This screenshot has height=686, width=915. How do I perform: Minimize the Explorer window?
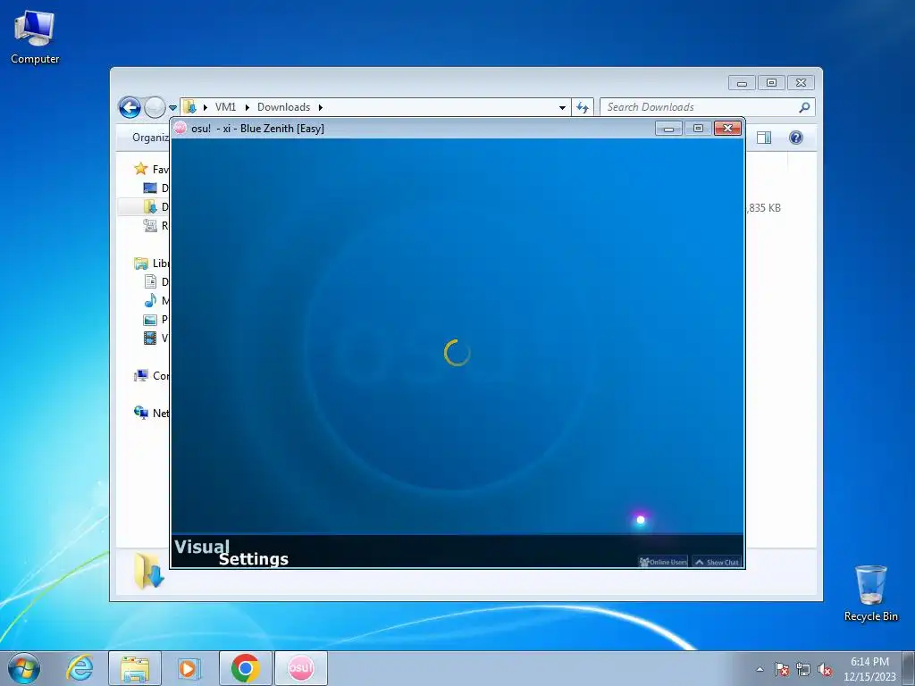[x=742, y=83]
